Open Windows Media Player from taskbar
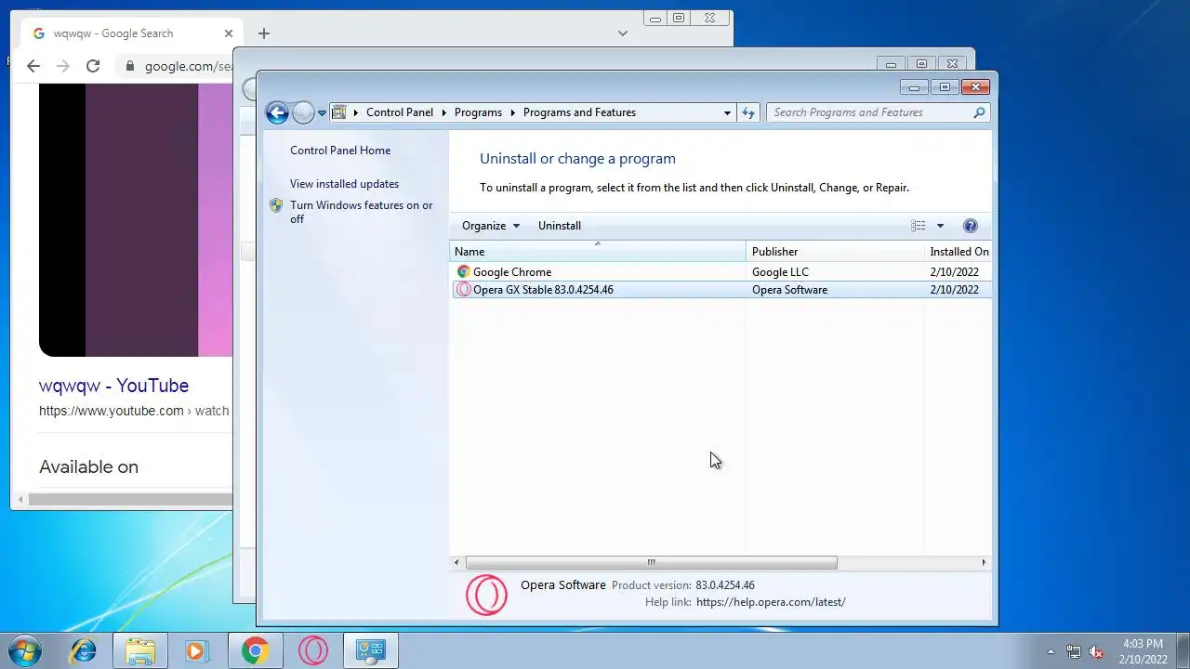This screenshot has width=1190, height=669. (x=196, y=650)
